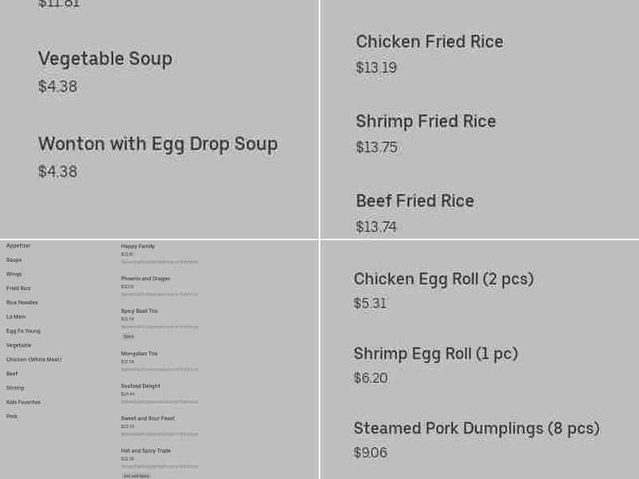
Task: Click the Happy Family dish
Action: (x=137, y=246)
